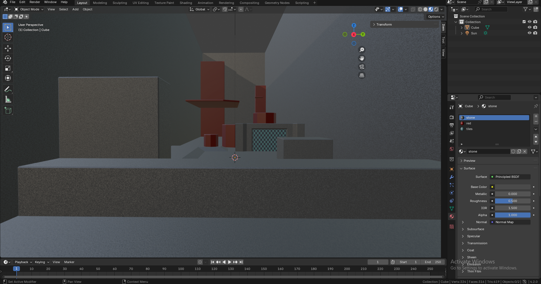Open the World properties tab icon
541x284 pixels.
[452, 149]
